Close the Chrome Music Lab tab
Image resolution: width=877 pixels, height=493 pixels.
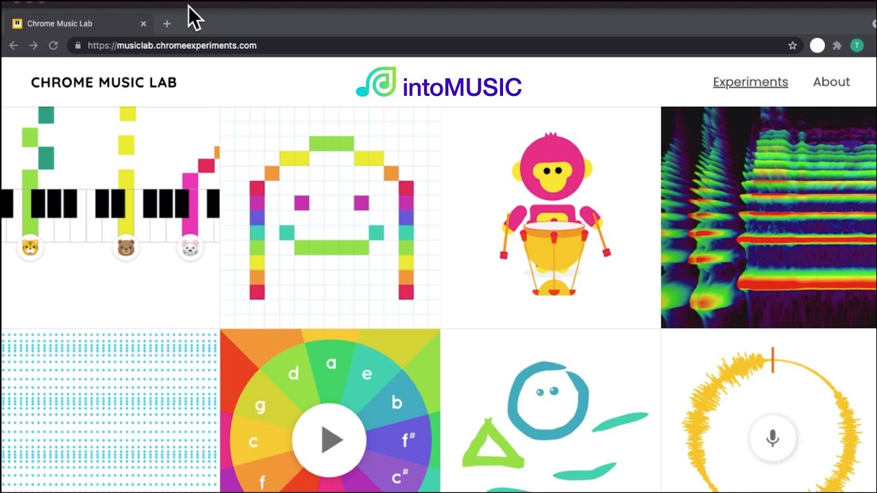(143, 24)
